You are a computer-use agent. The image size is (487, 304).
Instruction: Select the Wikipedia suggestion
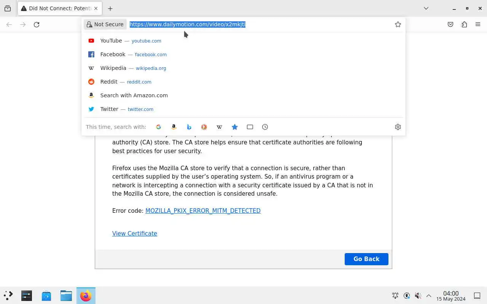click(243, 68)
